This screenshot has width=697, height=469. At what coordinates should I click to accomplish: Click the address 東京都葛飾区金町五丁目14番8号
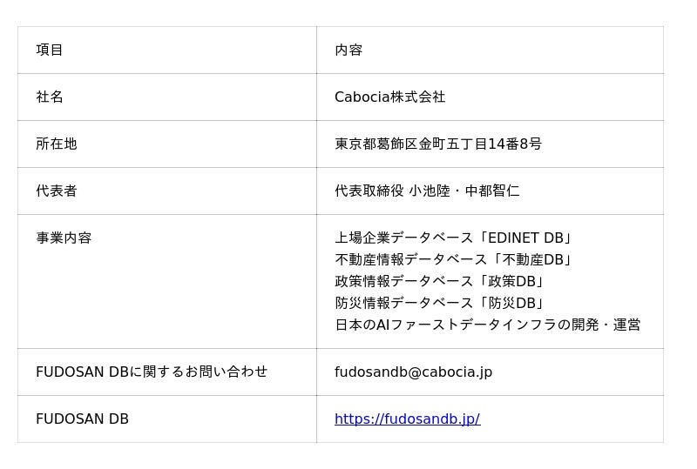[x=438, y=144]
